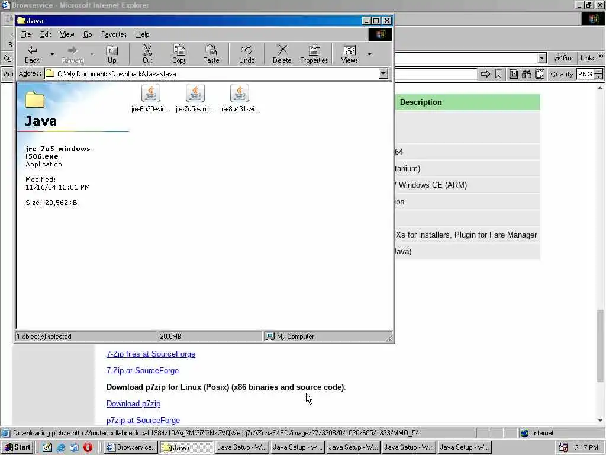
Task: Open Opera from quick launch
Action: [x=88, y=447]
